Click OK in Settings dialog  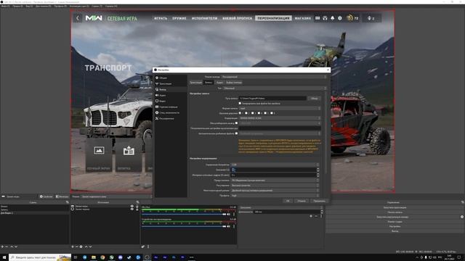point(288,201)
